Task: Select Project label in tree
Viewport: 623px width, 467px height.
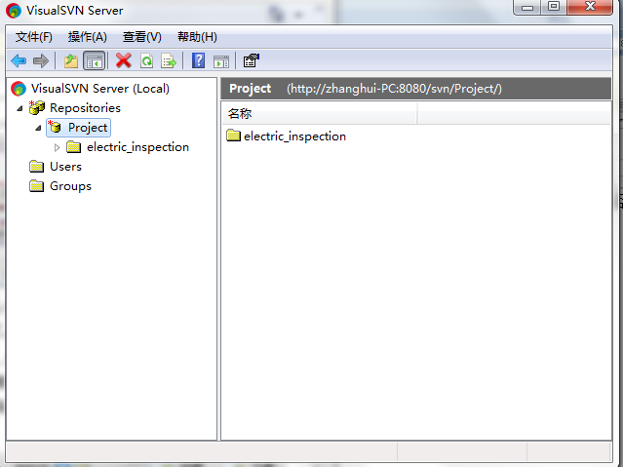Action: (x=88, y=128)
